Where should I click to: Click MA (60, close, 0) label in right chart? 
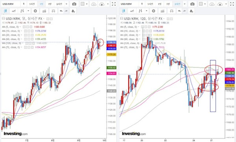(129, 39)
